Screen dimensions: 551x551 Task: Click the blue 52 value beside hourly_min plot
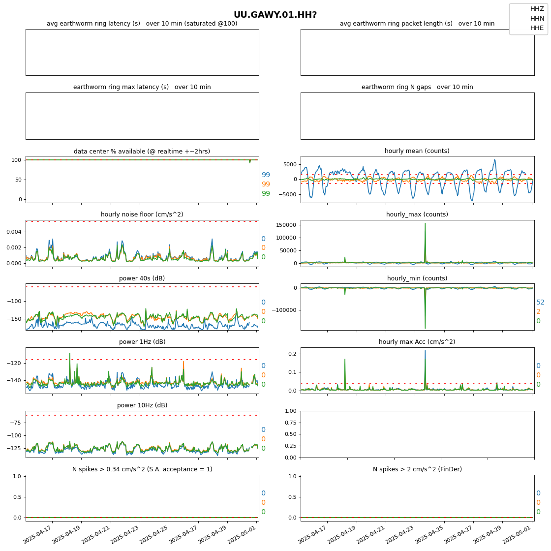click(540, 303)
